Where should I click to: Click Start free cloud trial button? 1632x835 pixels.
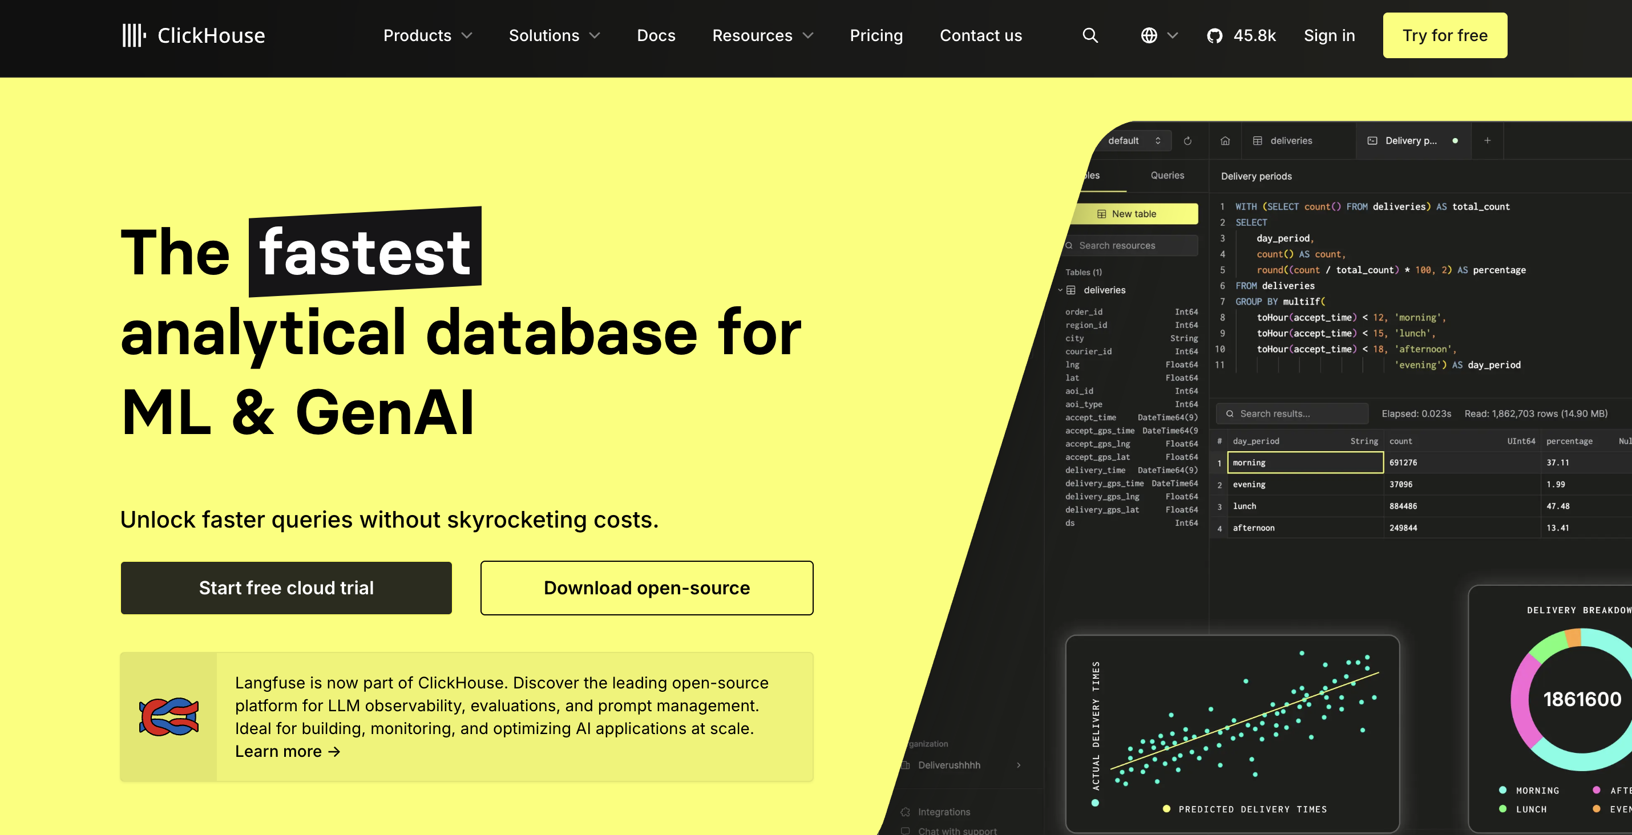click(x=286, y=587)
